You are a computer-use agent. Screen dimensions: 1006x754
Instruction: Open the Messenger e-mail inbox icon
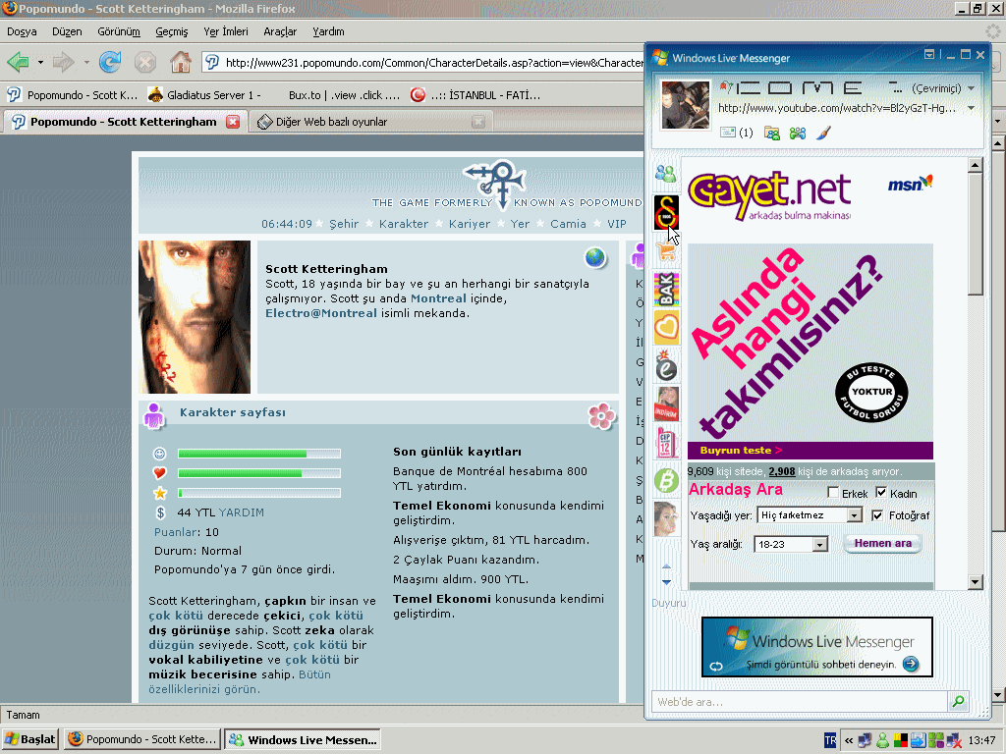click(x=728, y=133)
